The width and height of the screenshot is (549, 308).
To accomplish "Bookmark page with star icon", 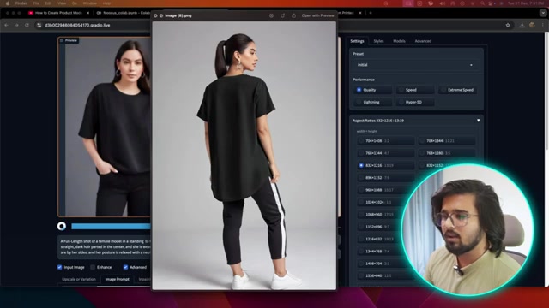I will [508, 25].
